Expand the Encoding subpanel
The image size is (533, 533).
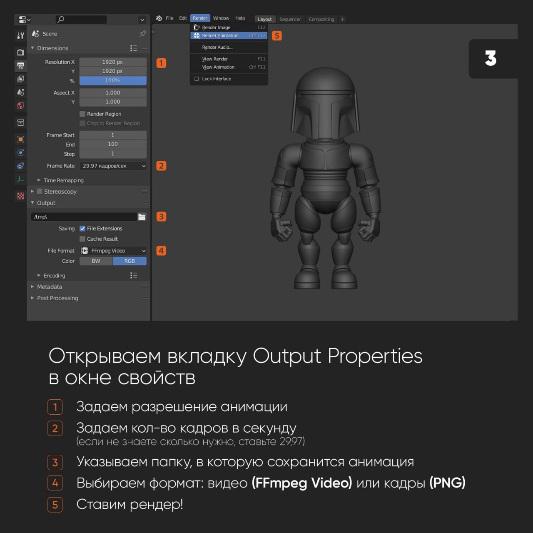39,276
